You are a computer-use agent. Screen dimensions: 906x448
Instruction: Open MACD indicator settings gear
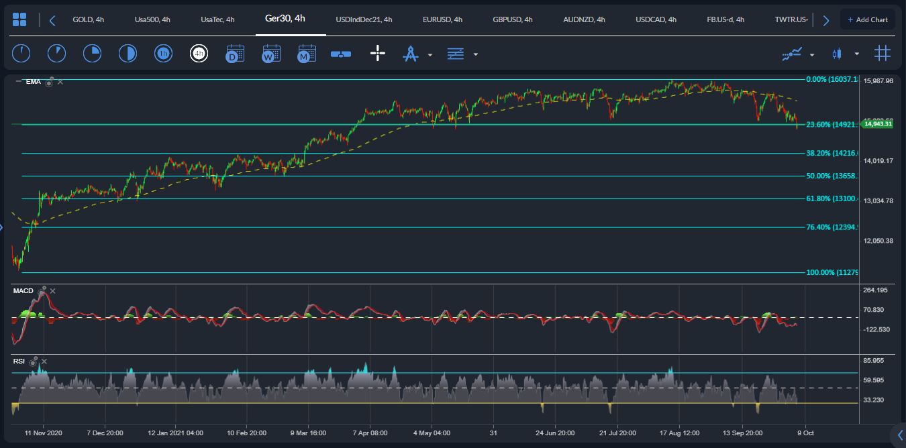click(x=43, y=290)
